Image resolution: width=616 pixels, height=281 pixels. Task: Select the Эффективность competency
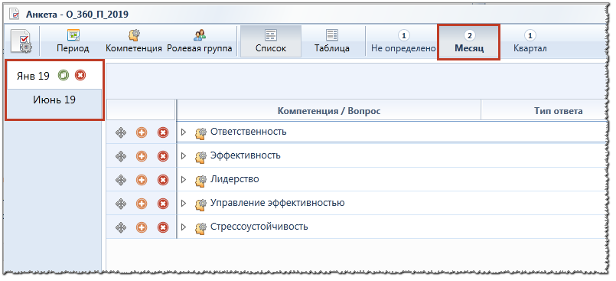[x=246, y=155]
